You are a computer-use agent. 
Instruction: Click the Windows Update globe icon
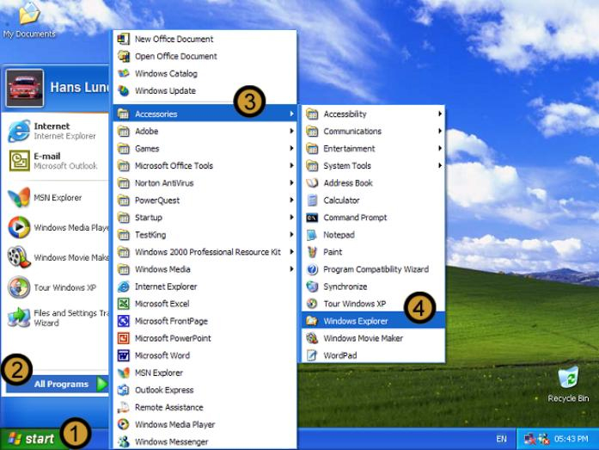coord(124,90)
